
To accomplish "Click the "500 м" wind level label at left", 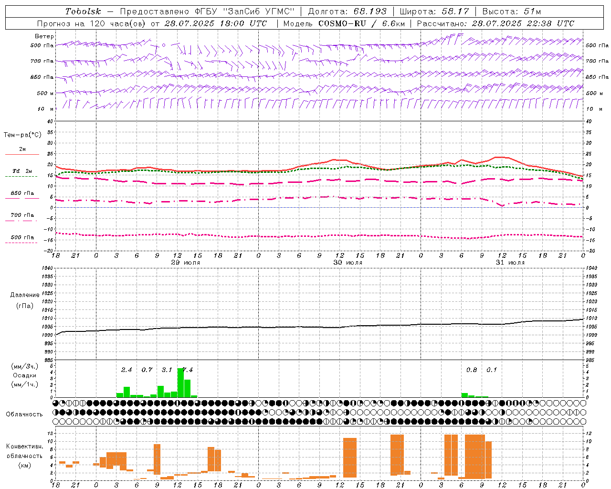I will tap(45, 93).
